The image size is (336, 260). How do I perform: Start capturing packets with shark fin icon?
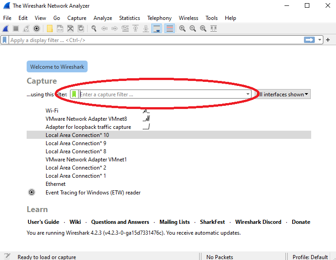click(x=6, y=28)
